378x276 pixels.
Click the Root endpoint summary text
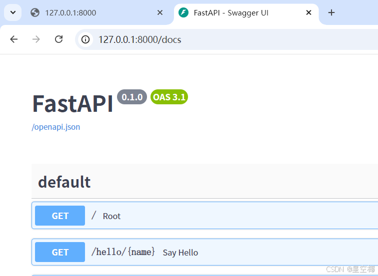click(111, 216)
